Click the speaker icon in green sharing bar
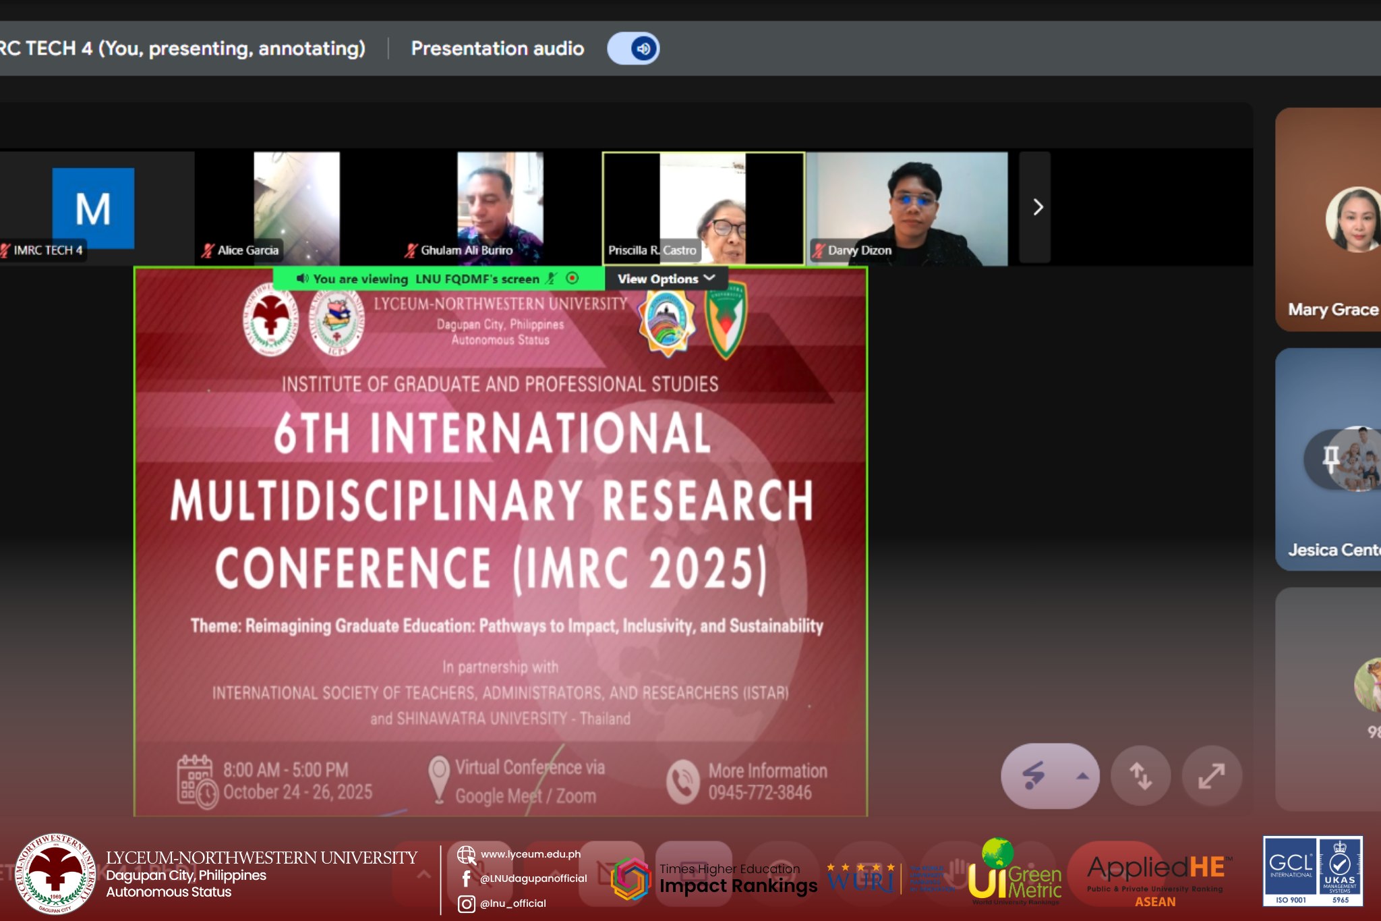The width and height of the screenshot is (1381, 921). click(x=302, y=278)
